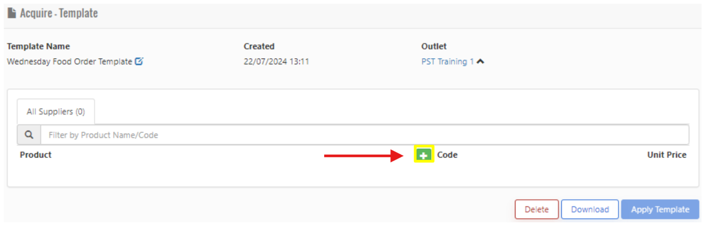The height and width of the screenshot is (226, 702).
Task: Select the All Suppliers (0) tab
Action: 56,111
